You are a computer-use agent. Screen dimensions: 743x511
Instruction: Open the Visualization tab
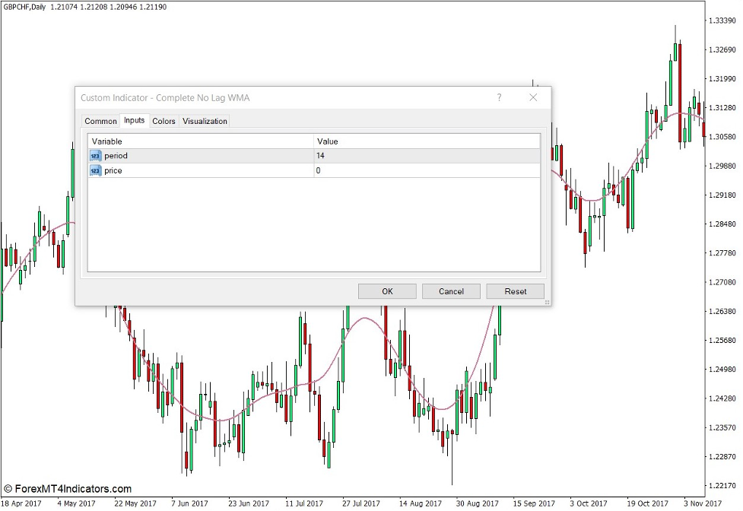[x=204, y=121]
